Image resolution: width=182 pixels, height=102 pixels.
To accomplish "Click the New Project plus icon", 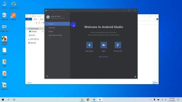I will click(x=89, y=45).
